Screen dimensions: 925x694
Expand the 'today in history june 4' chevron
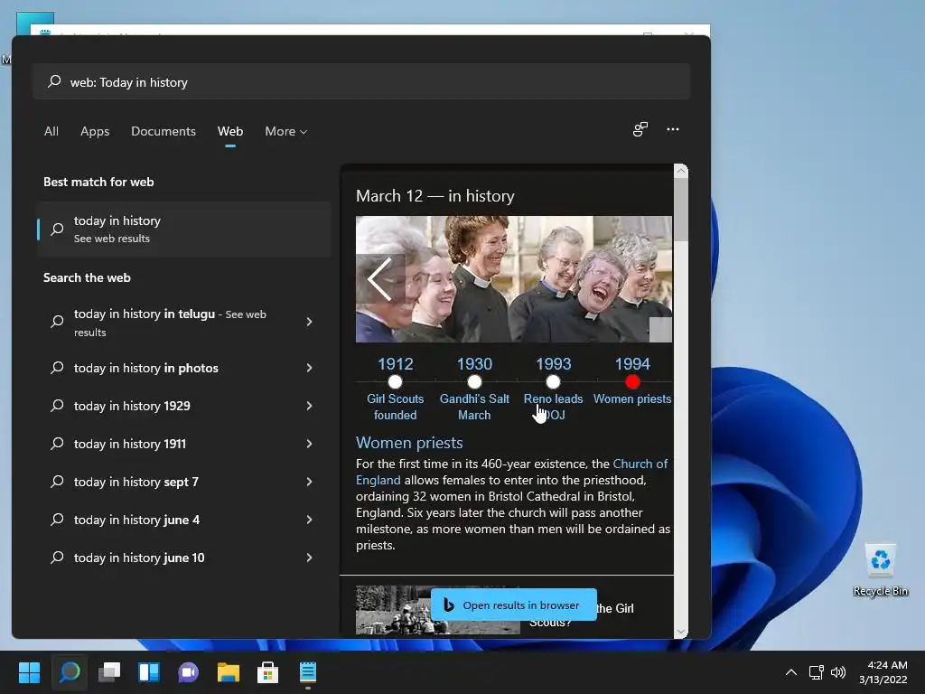(309, 520)
